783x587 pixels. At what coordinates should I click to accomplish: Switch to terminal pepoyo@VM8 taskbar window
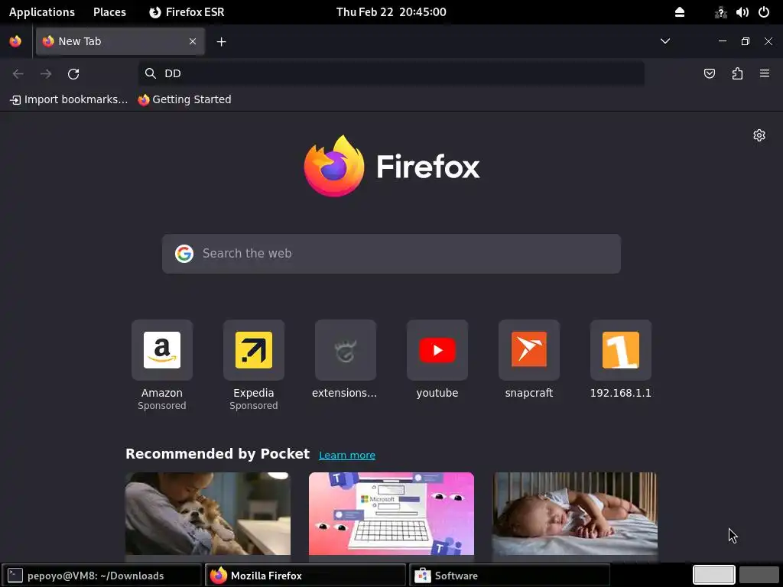(102, 576)
